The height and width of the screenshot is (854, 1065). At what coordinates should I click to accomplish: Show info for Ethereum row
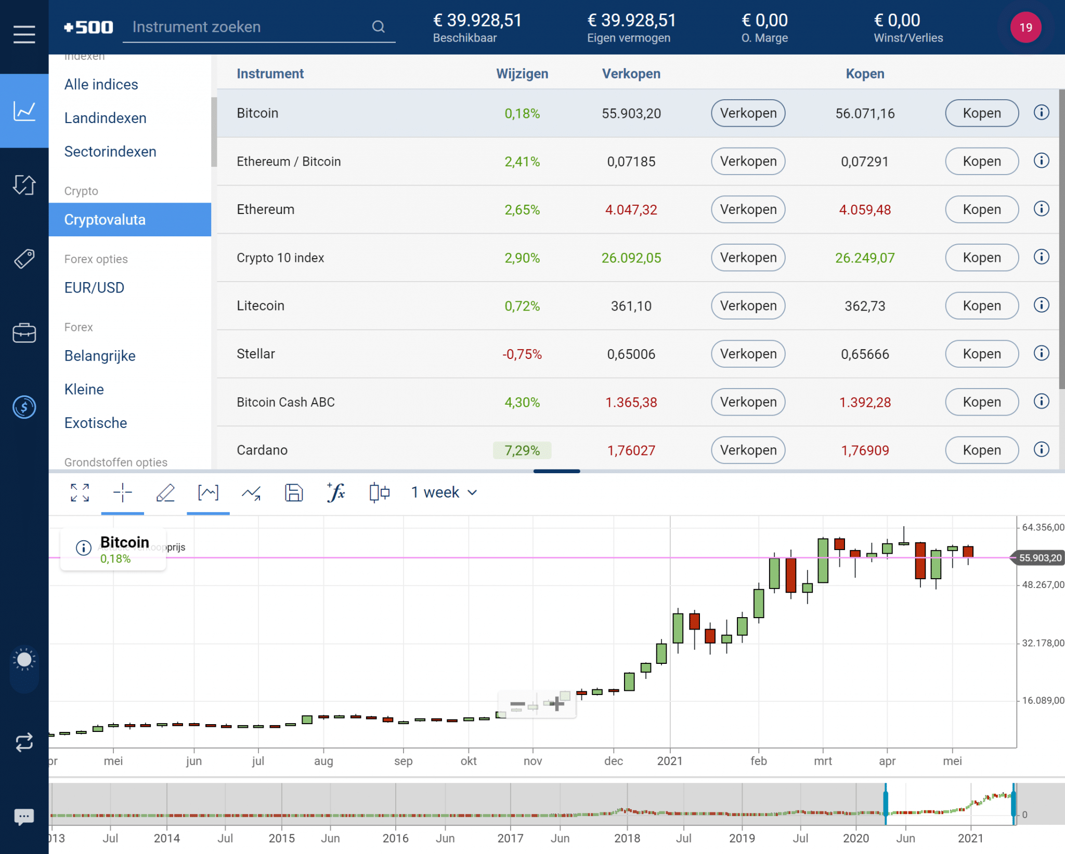pos(1041,209)
